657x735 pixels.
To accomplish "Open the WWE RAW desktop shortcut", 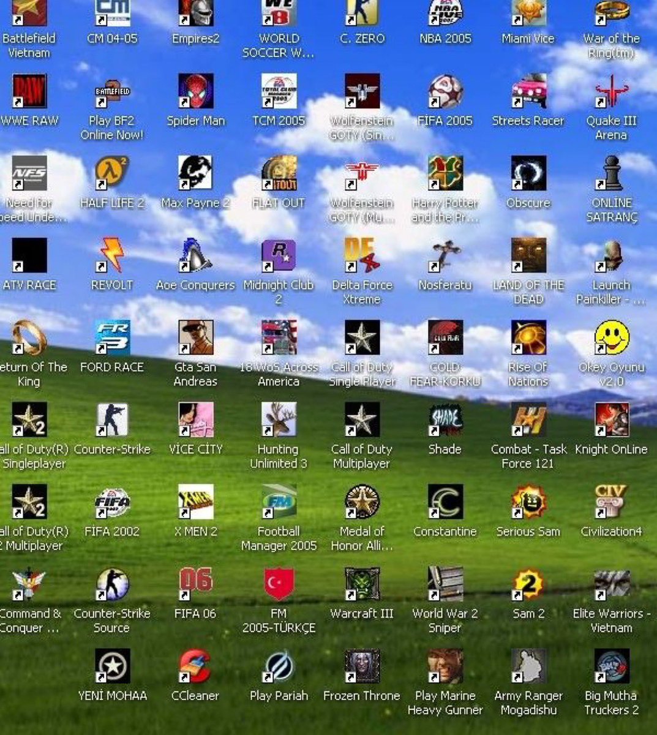I will pos(29,91).
